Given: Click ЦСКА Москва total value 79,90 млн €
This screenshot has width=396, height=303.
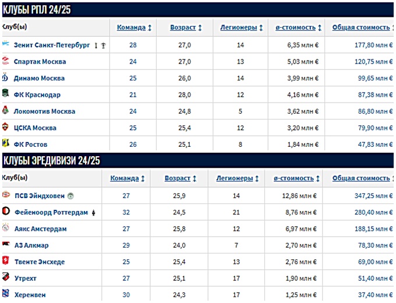Looking at the screenshot, I should point(375,128).
